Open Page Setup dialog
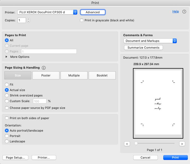Screen dimensions: 190x164 coord(15,158)
